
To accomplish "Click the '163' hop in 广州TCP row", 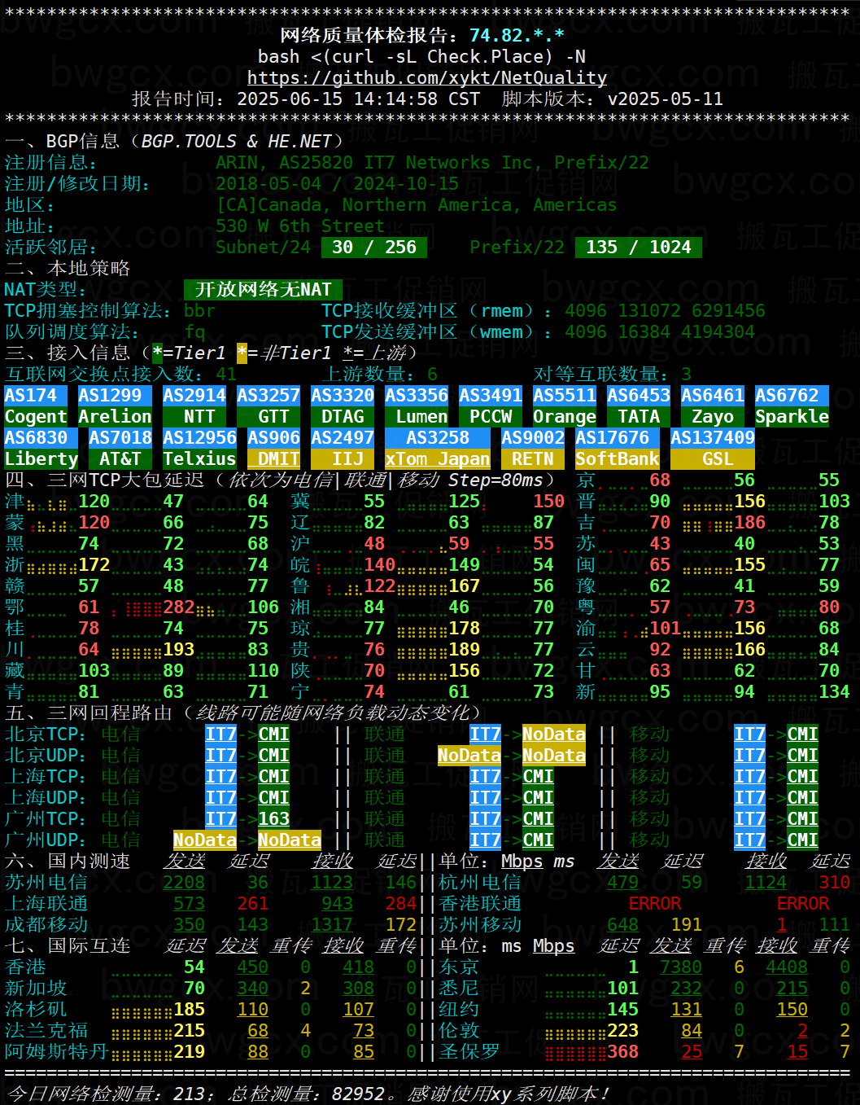I will [274, 818].
